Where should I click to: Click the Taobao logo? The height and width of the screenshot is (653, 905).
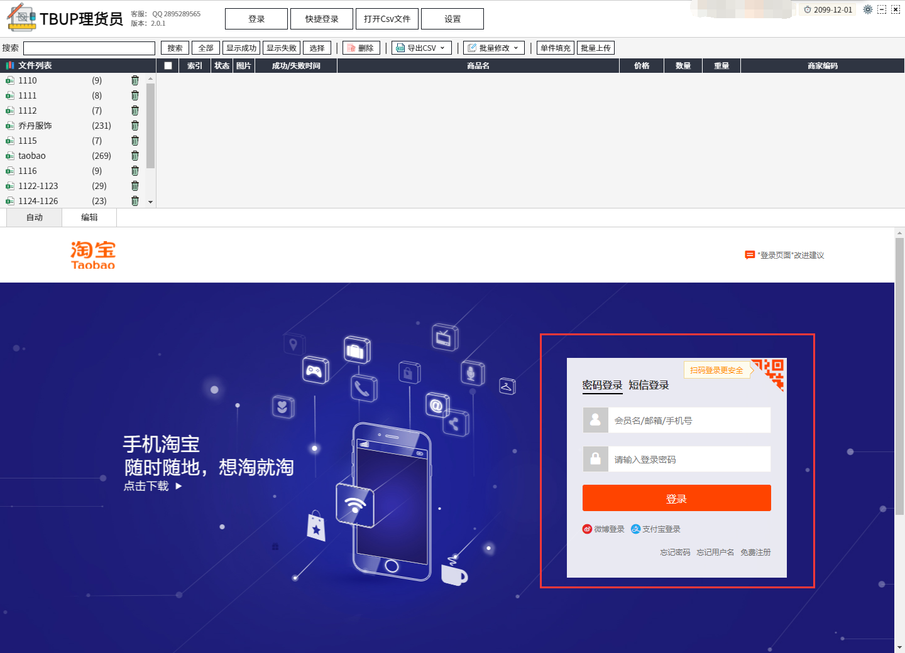pos(93,255)
